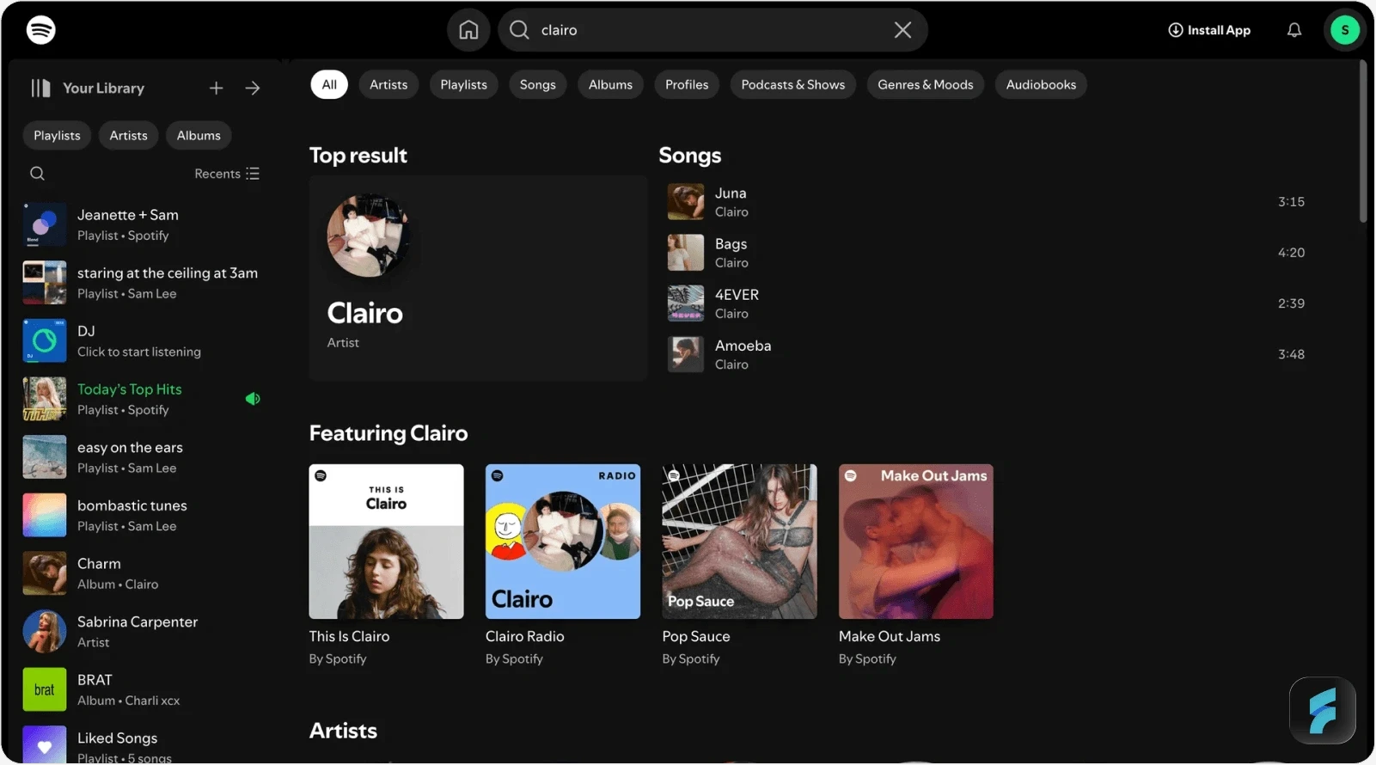Expand Your Library with arrow icon
The width and height of the screenshot is (1376, 765).
pos(253,88)
